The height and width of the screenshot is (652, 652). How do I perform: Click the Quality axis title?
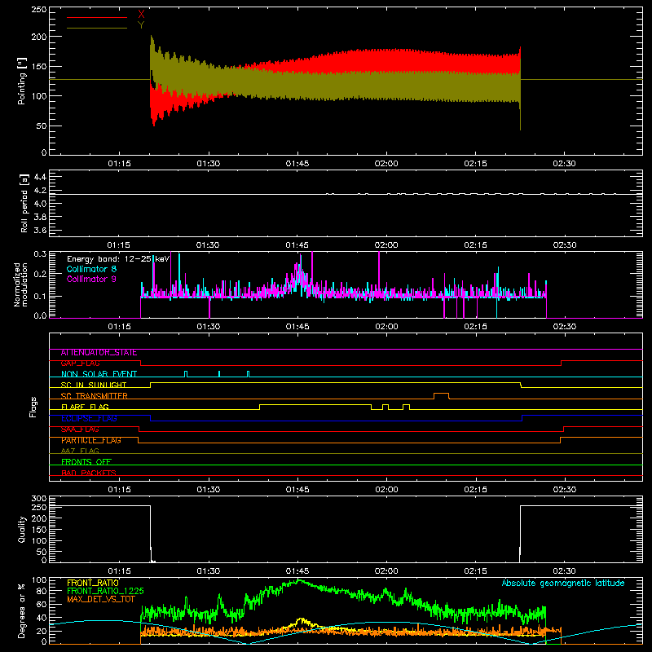pos(22,529)
